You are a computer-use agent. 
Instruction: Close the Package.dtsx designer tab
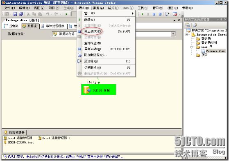coord(179,20)
